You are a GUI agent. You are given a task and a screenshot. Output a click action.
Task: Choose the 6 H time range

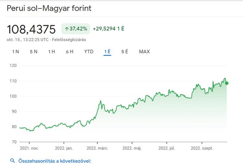[x=69, y=52]
